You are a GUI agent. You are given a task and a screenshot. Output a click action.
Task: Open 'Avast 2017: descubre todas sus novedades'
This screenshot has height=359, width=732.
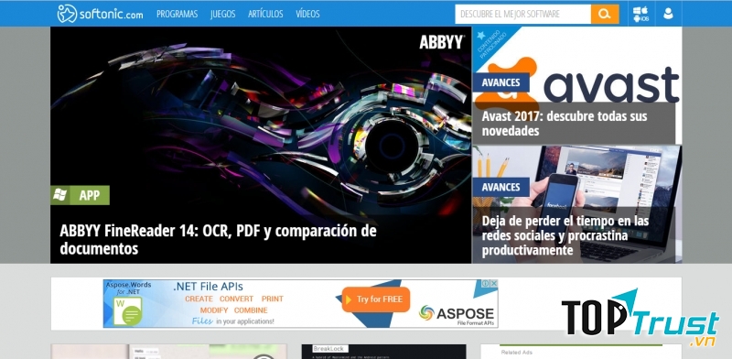pos(565,124)
